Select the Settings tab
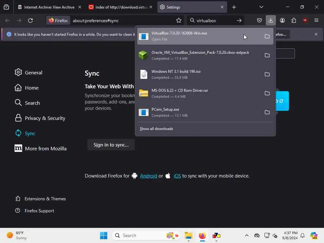The height and width of the screenshot is (243, 324). click(192, 7)
